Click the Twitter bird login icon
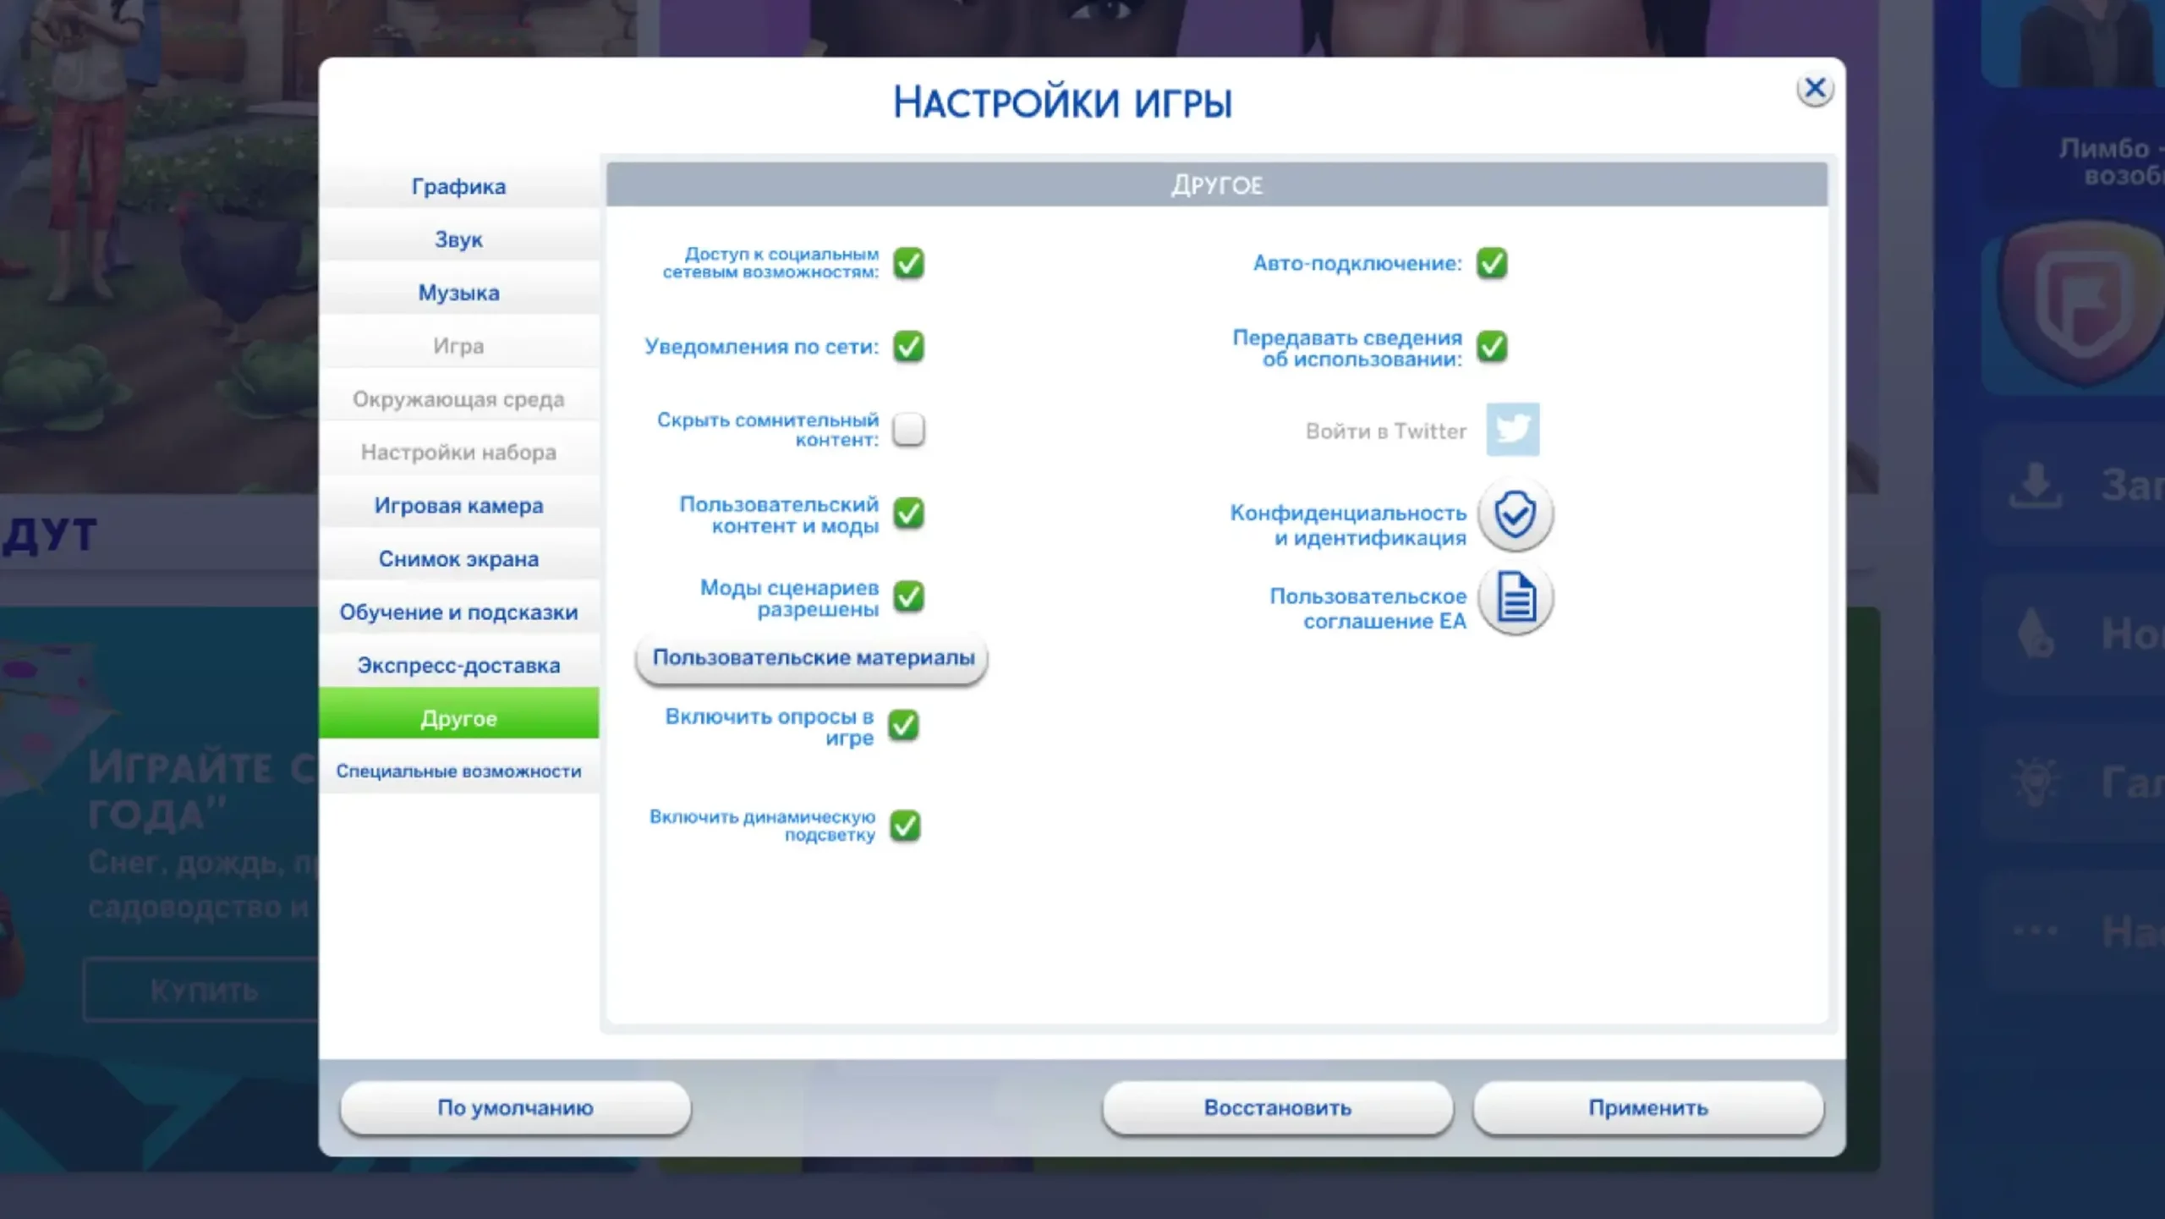Viewport: 2165px width, 1219px height. click(x=1512, y=430)
